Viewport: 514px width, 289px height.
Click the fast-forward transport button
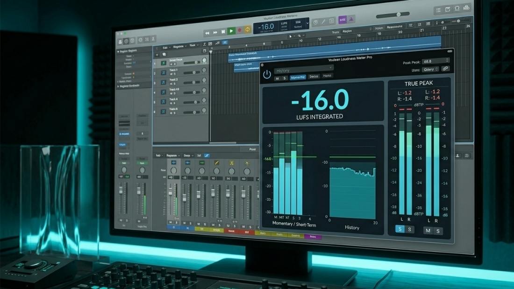pos(215,32)
